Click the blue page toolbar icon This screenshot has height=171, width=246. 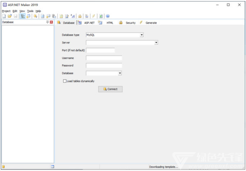[x=43, y=16]
